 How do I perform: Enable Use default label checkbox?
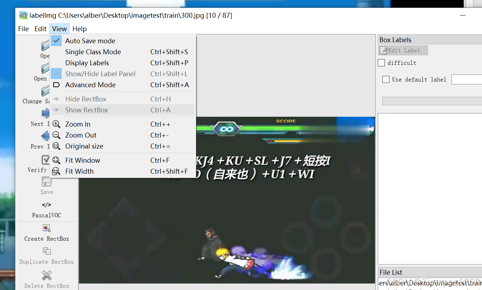pyautogui.click(x=386, y=79)
